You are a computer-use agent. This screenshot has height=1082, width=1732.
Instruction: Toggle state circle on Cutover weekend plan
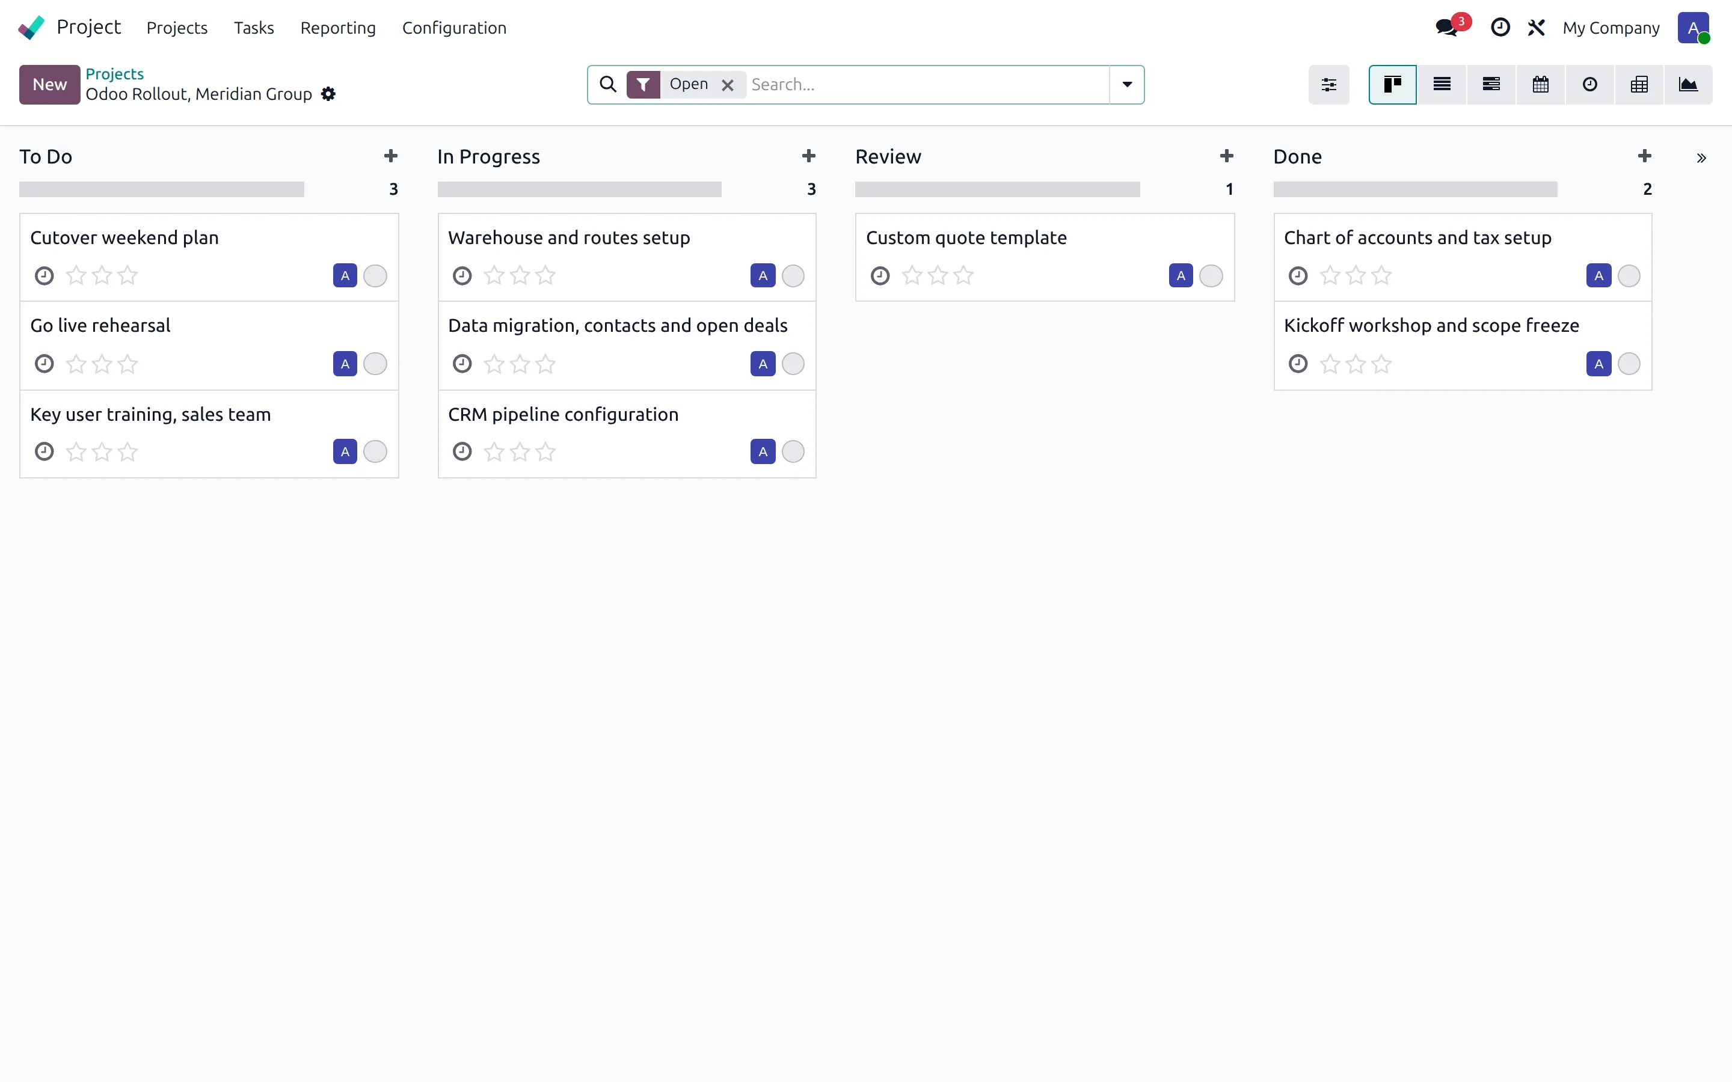[375, 275]
